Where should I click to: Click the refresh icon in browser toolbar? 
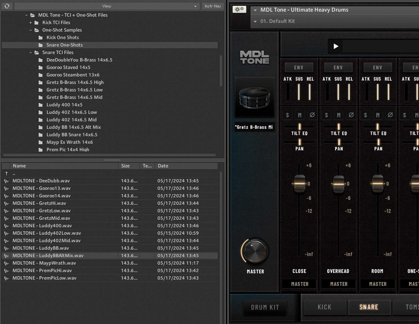(7, 6)
